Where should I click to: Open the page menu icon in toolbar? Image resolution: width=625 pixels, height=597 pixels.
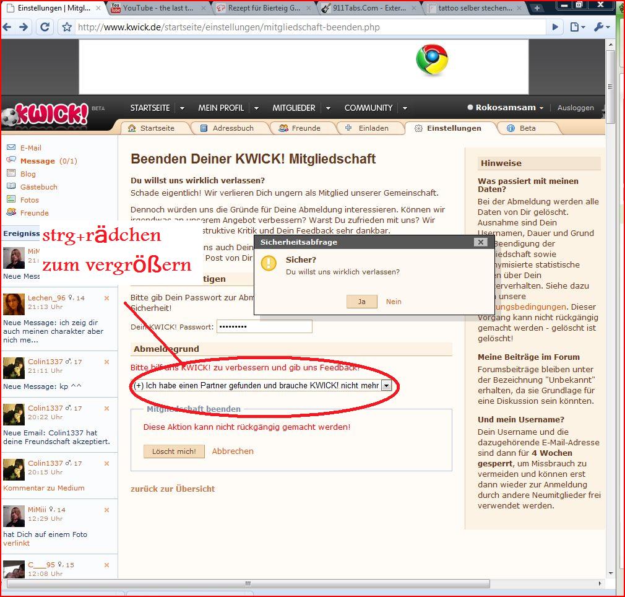577,27
